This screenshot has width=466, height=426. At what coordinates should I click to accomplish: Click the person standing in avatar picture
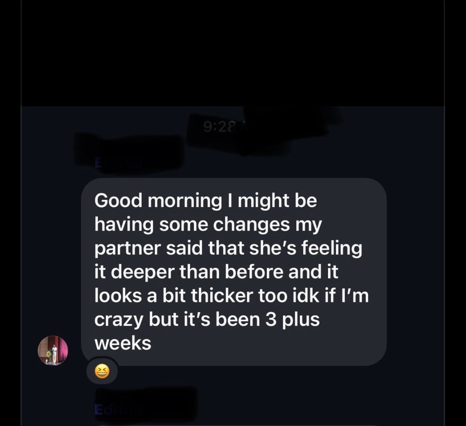(x=54, y=353)
